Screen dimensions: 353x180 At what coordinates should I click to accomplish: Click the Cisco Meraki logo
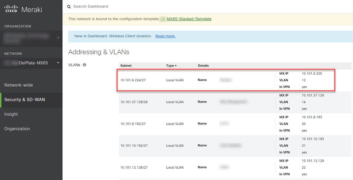click(23, 10)
